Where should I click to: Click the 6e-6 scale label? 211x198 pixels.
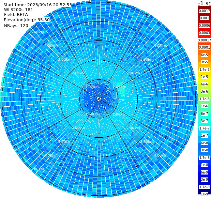coord(204,84)
